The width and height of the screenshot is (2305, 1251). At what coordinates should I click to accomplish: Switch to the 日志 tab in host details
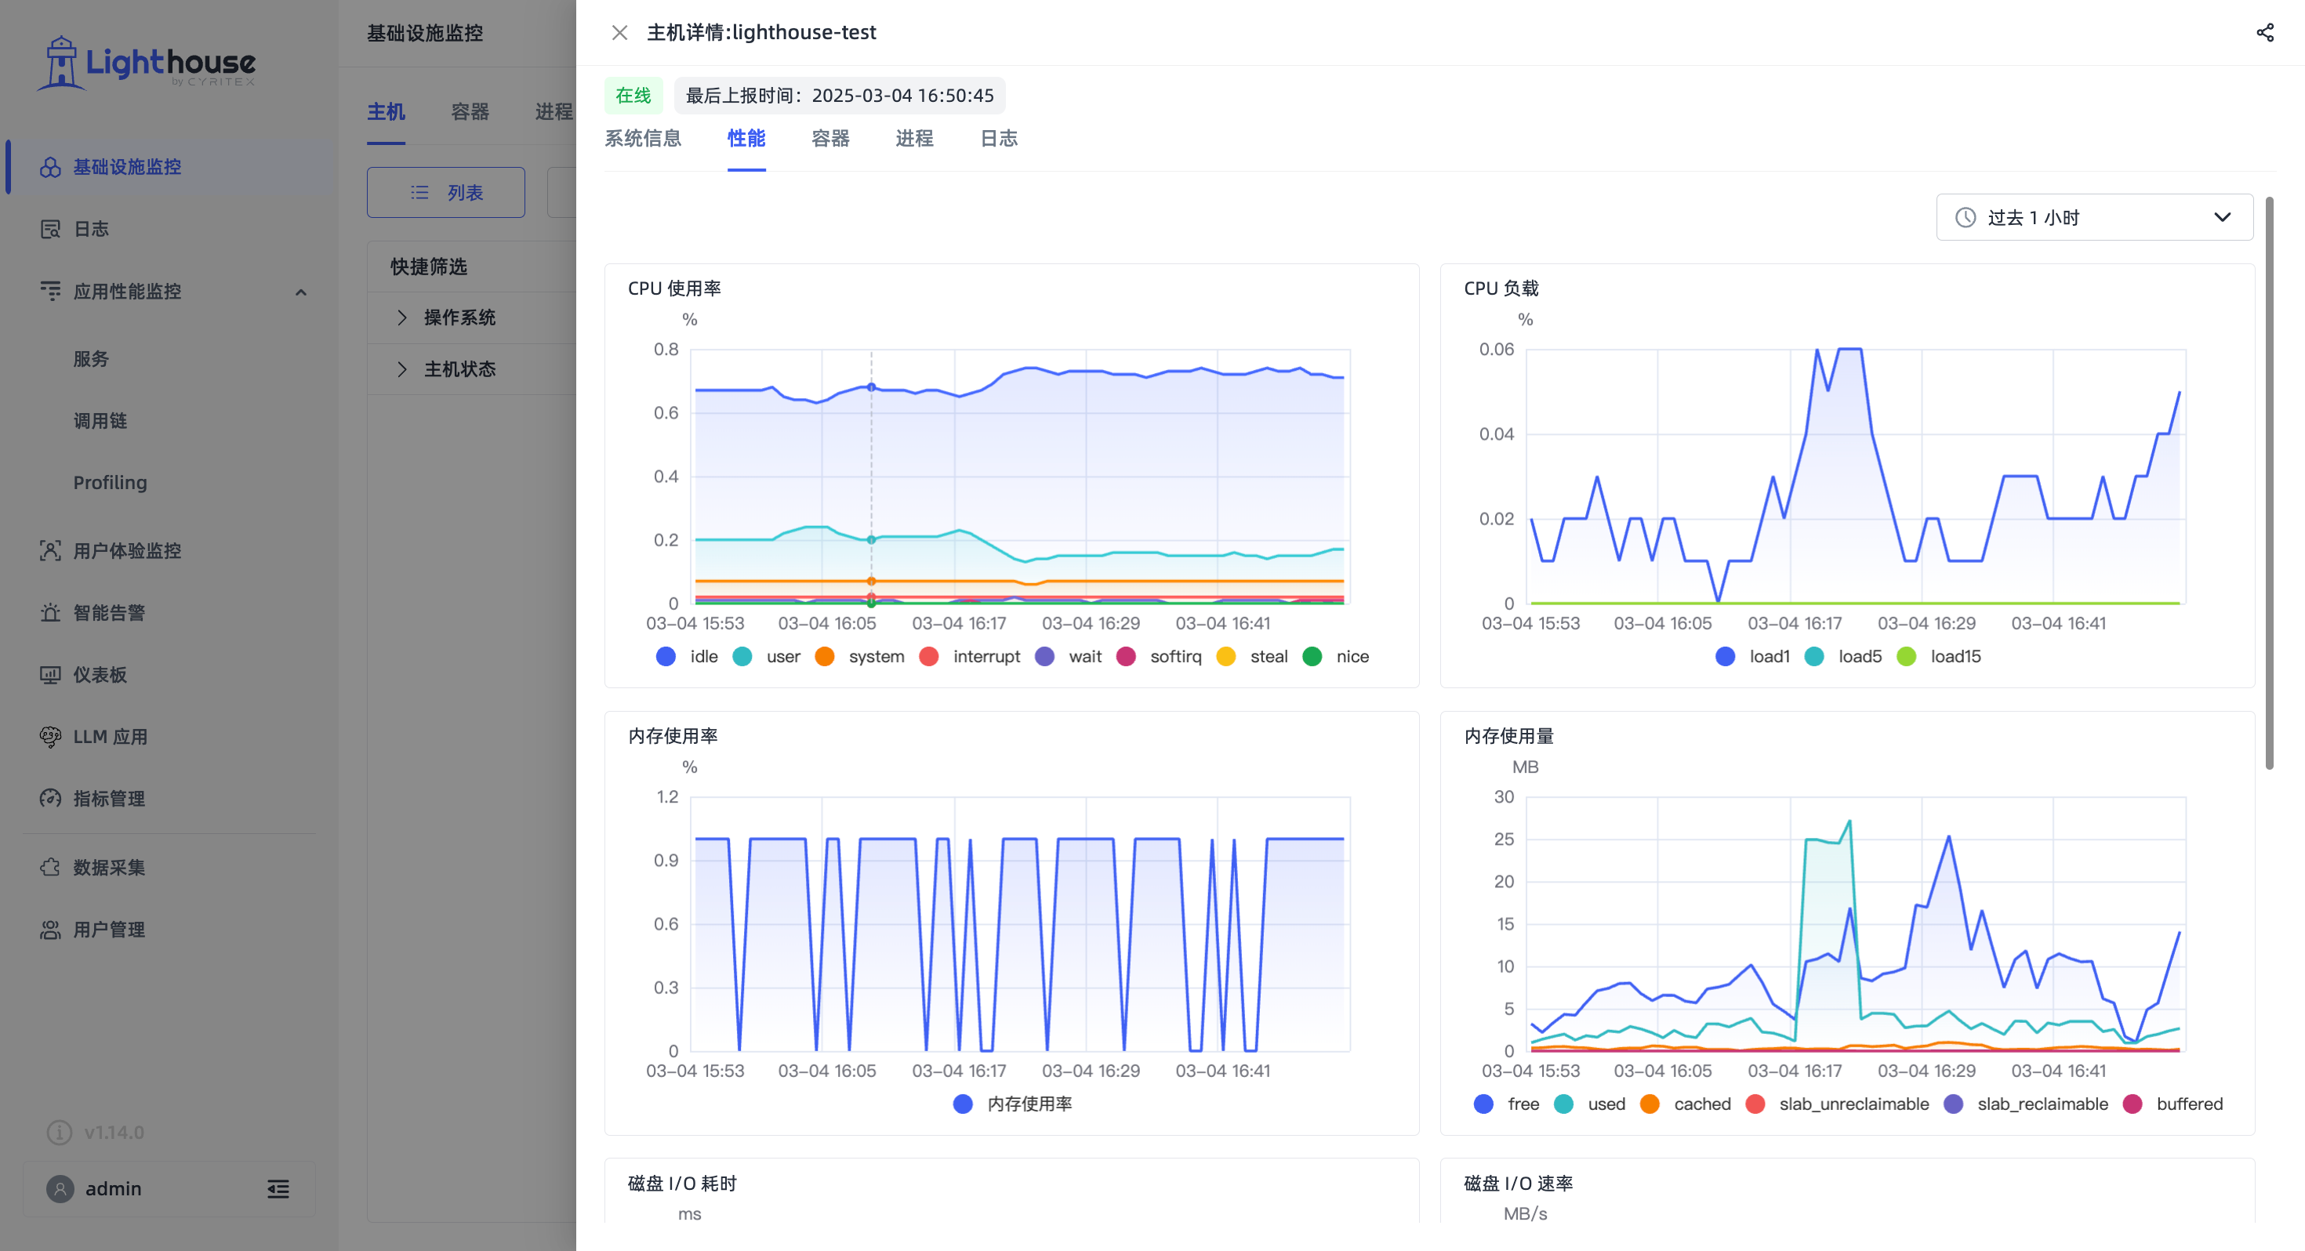click(x=999, y=139)
